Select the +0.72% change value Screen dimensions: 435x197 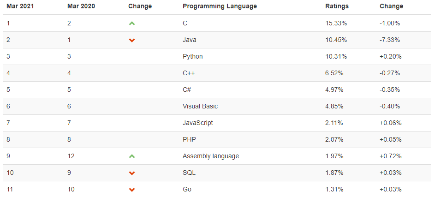(390, 156)
